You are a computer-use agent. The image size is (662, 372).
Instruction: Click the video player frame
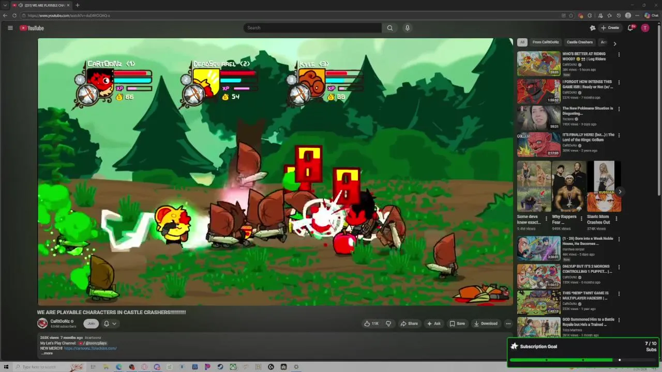pyautogui.click(x=275, y=172)
